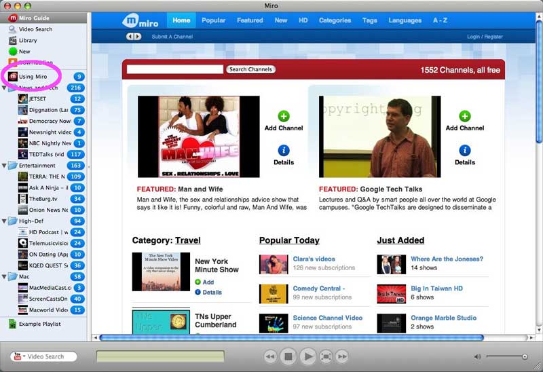The height and width of the screenshot is (372, 543).
Task: Collapse the Mac folder in sidebar
Action: (5, 277)
